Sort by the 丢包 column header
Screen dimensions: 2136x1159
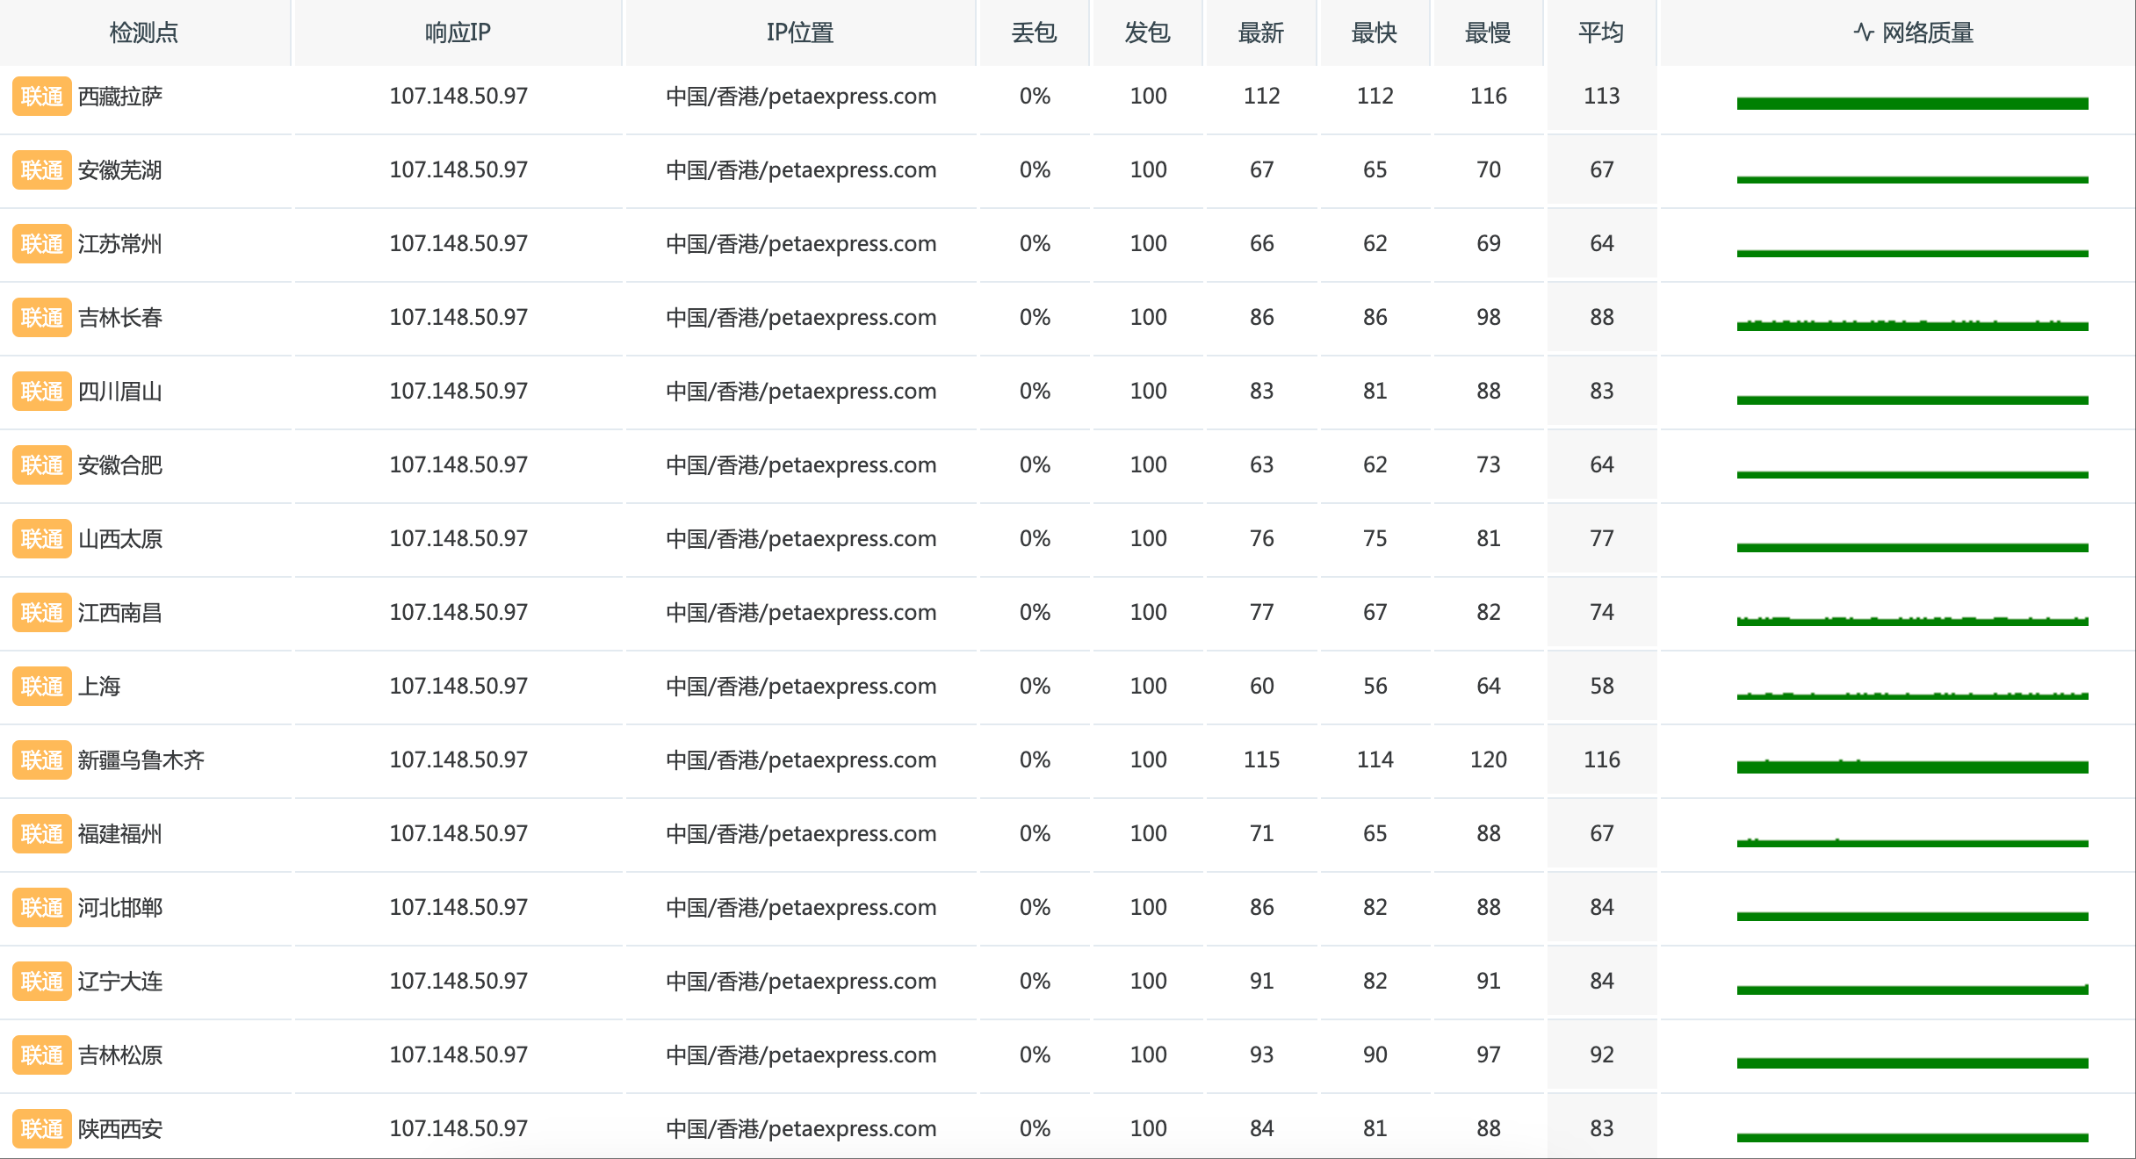coord(1034,33)
